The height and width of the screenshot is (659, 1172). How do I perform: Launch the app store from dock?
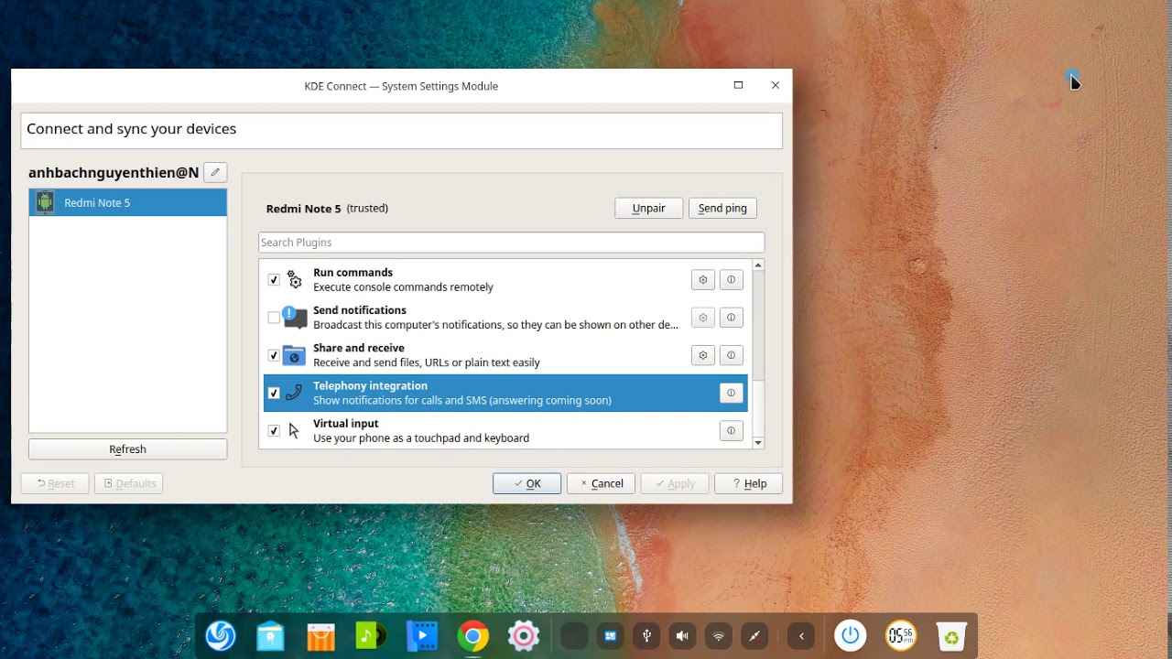[x=321, y=635]
